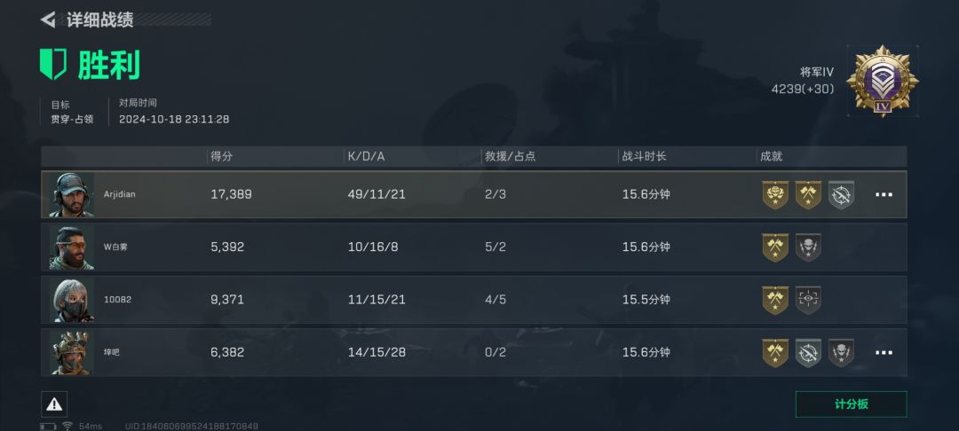
Task: Expand more options for Arjidian's row
Action: 884,194
